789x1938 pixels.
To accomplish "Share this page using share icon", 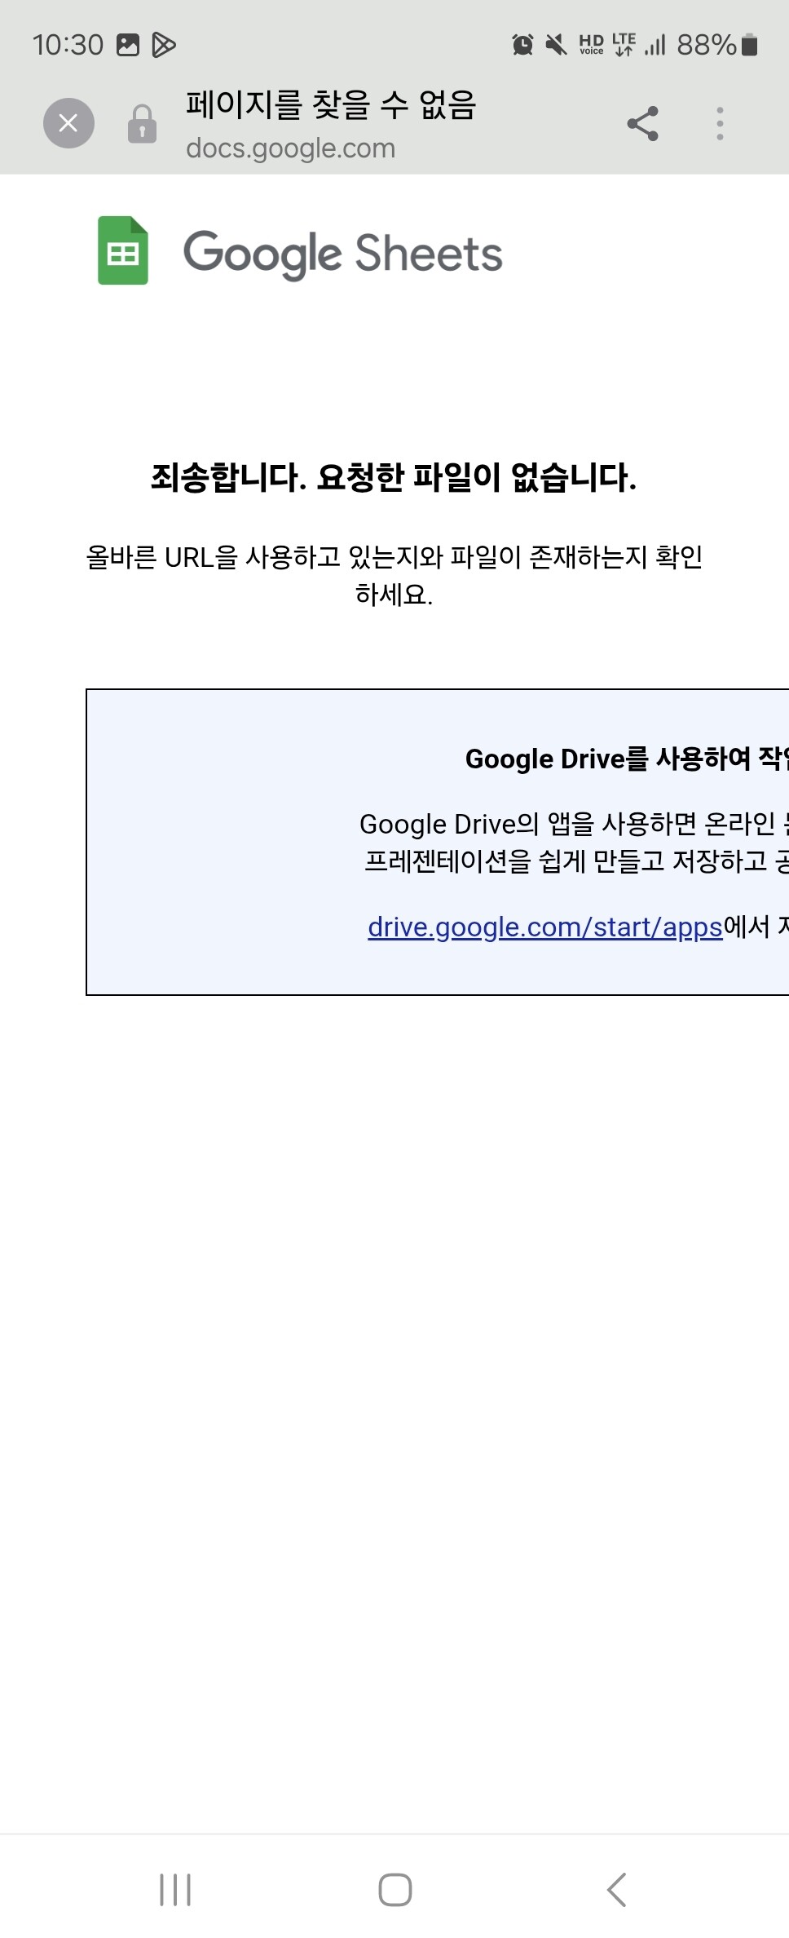I will [x=642, y=124].
